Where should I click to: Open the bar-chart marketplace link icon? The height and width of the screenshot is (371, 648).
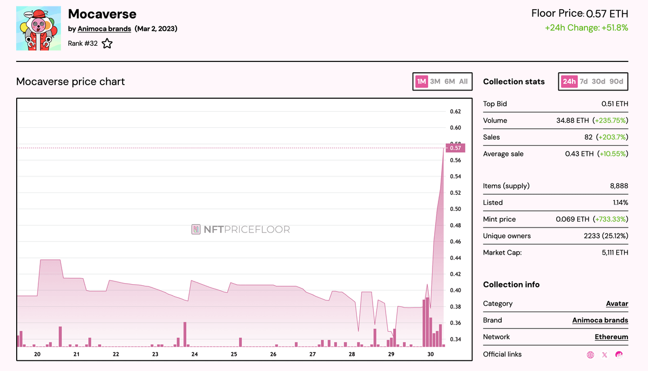(619, 355)
